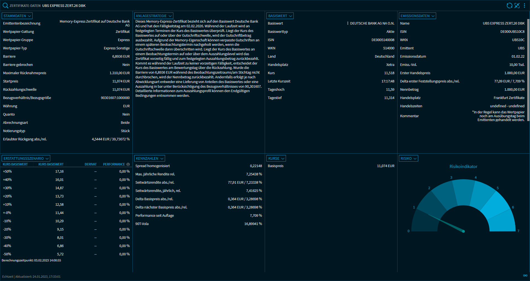Open context dots beside Deutsche Bank Basiswert
Screen dimensions: 530x281
click(x=348, y=23)
